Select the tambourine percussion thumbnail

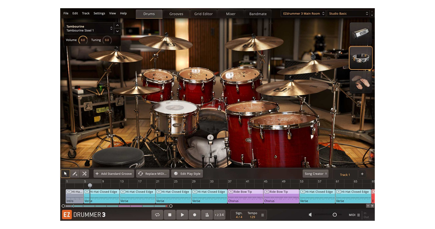point(361,58)
